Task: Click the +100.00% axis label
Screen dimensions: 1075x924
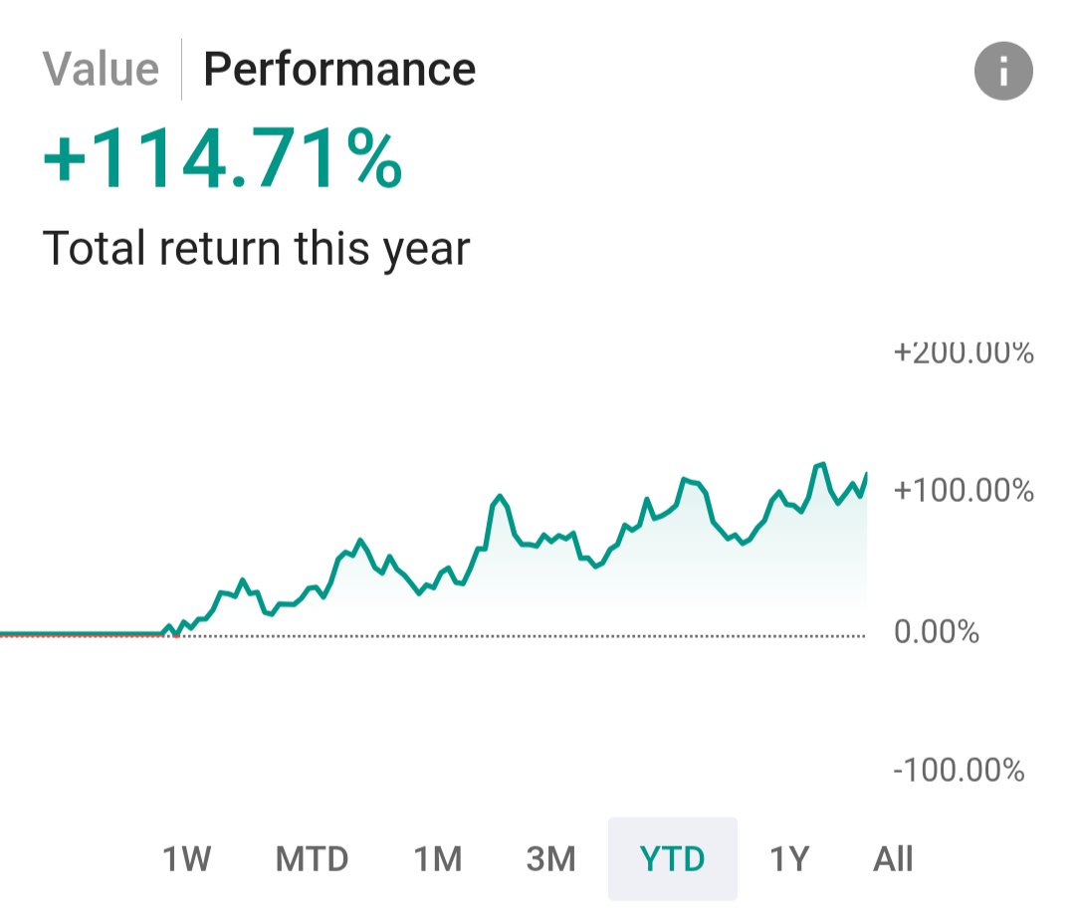Action: (964, 491)
